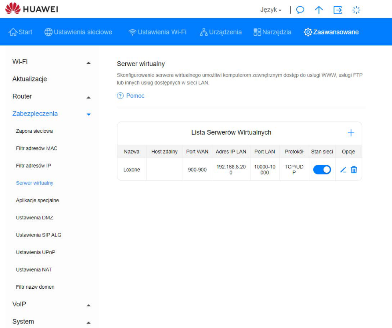Switch to the Urządzenia tab

(221, 32)
